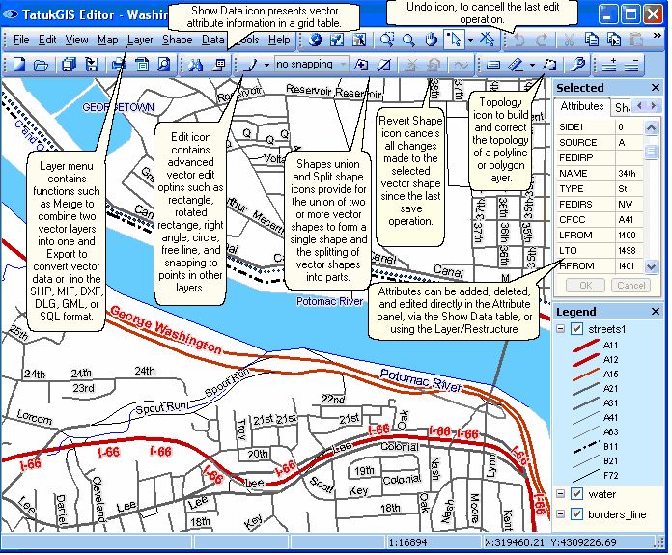672x555 pixels.
Task: Collapse the borders_line legend tree node
Action: click(560, 513)
